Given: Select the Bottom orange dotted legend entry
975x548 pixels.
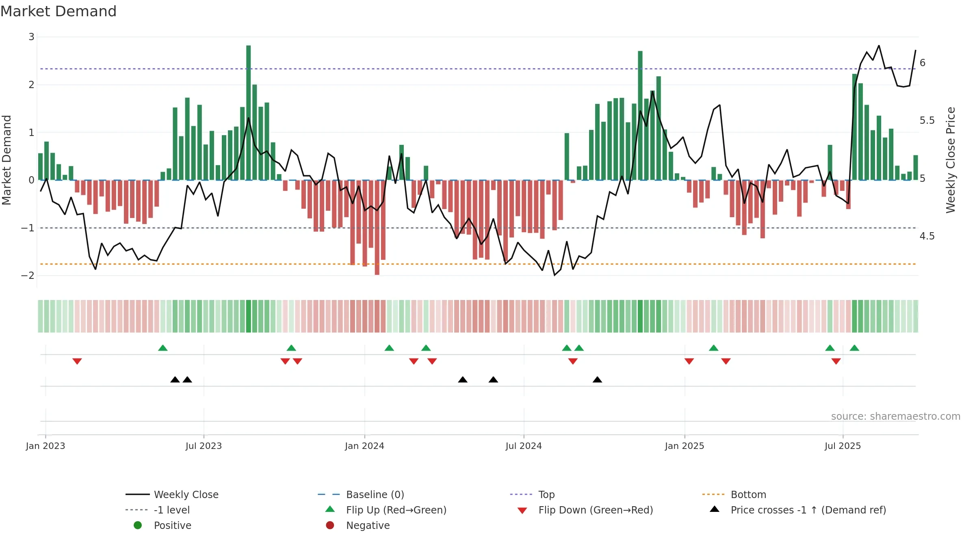Looking at the screenshot, I should [x=734, y=494].
